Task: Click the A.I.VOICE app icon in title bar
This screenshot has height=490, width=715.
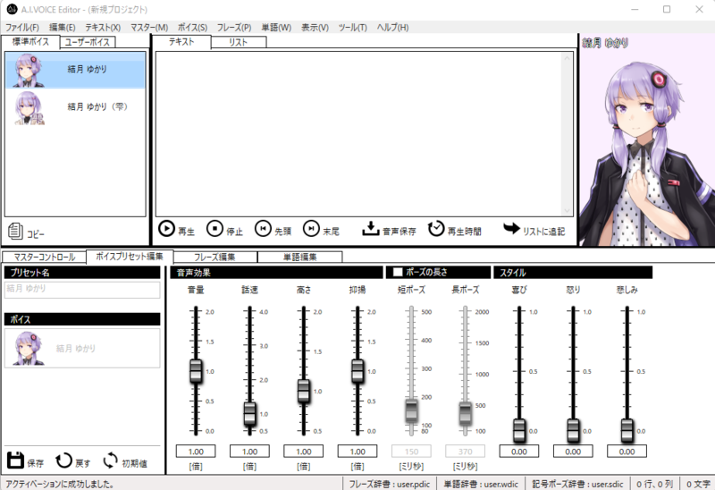Action: (12, 9)
